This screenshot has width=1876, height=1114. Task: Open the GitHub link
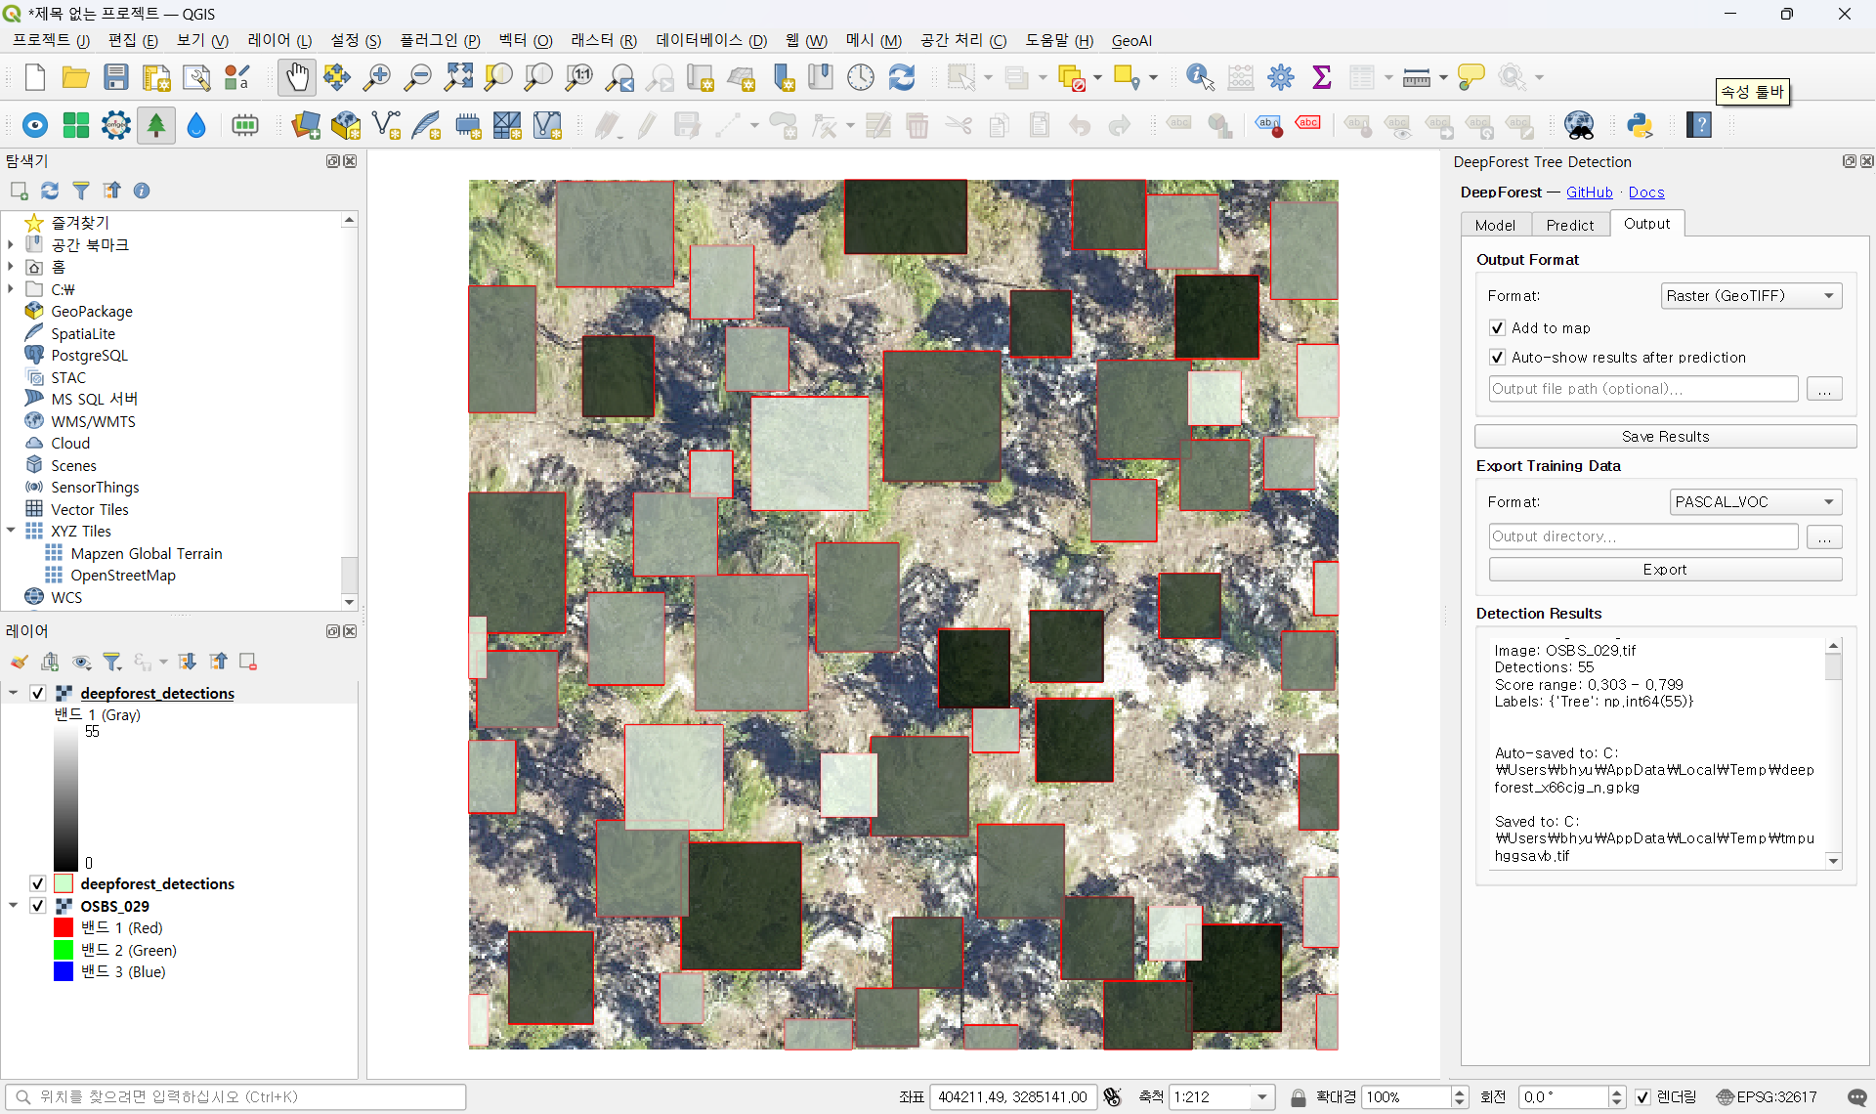point(1589,193)
